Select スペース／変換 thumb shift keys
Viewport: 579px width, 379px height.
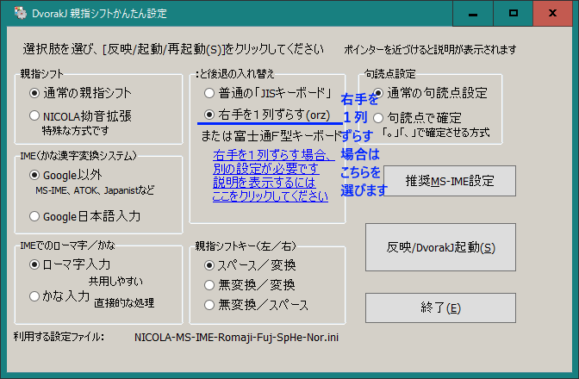[208, 264]
